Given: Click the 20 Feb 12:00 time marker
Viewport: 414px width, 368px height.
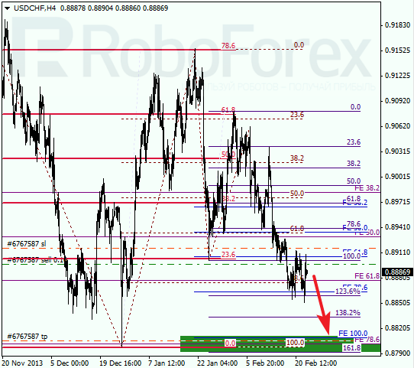Looking at the screenshot, I should click(315, 363).
